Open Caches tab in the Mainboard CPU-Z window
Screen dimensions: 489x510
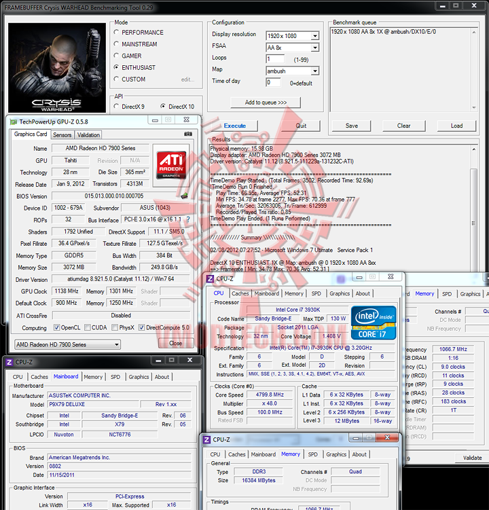pyautogui.click(x=39, y=377)
